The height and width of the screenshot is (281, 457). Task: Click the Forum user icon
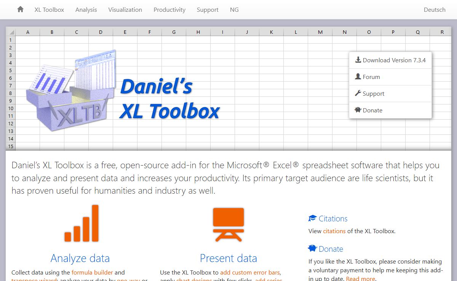(x=358, y=76)
